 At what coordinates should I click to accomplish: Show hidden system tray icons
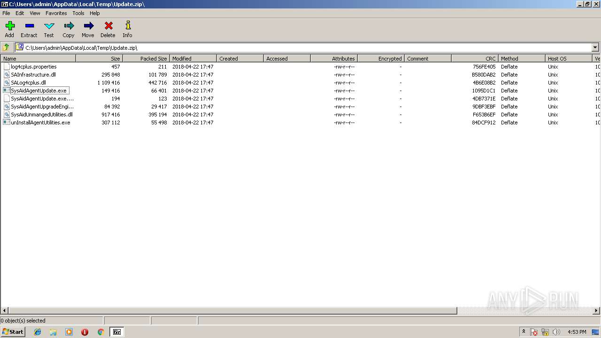pos(524,332)
